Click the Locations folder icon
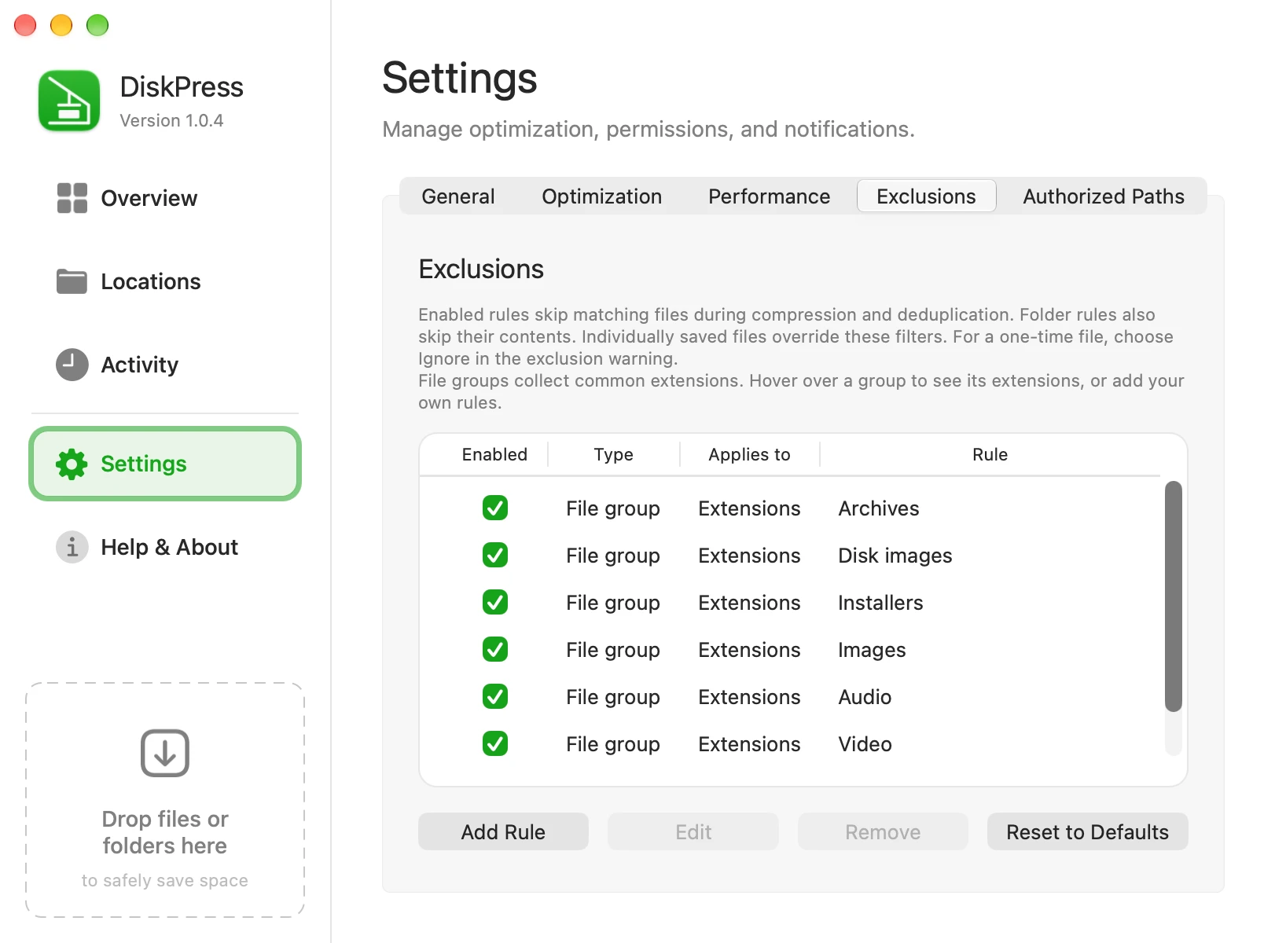This screenshot has width=1275, height=943. (x=72, y=281)
